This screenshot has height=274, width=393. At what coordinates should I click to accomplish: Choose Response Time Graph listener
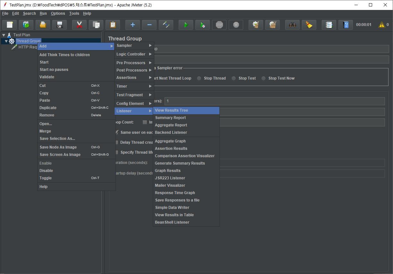(x=186, y=193)
